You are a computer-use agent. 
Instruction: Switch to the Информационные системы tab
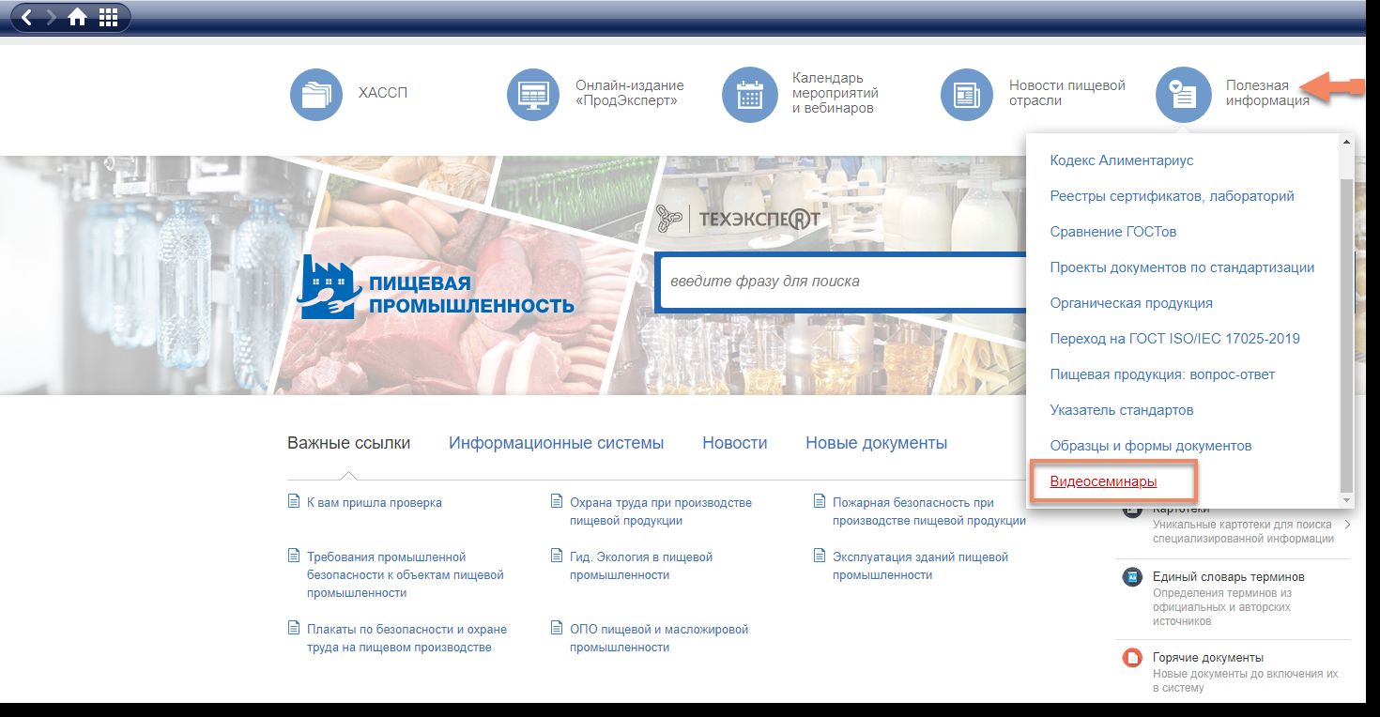[x=556, y=443]
